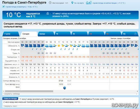Viewport: 140px width, 109px height.
Task: Click the collapse arrow at table bottom right
Action: [x=137, y=94]
